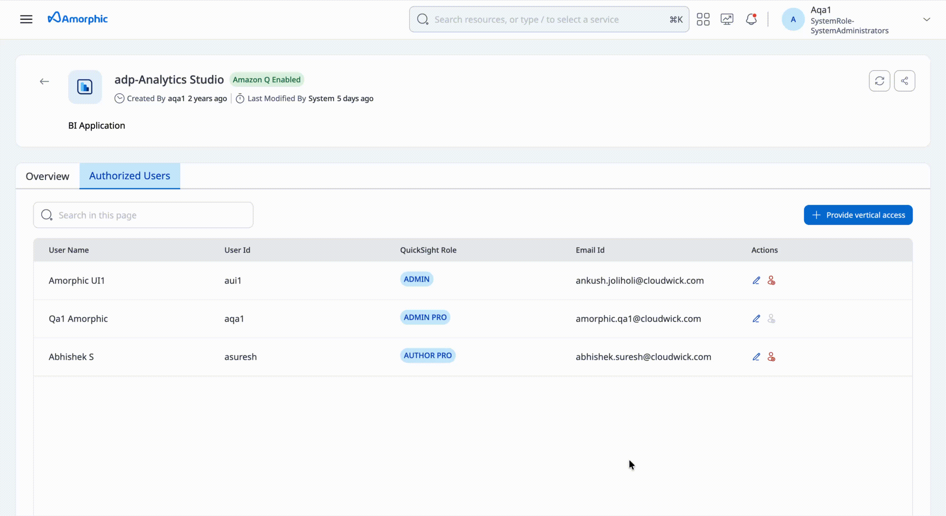Remove user access for Abhishek S
The height and width of the screenshot is (516, 946).
771,357
